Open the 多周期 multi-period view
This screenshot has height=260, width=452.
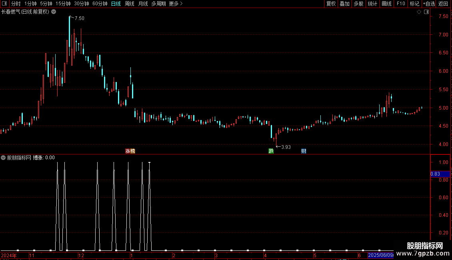(158, 4)
